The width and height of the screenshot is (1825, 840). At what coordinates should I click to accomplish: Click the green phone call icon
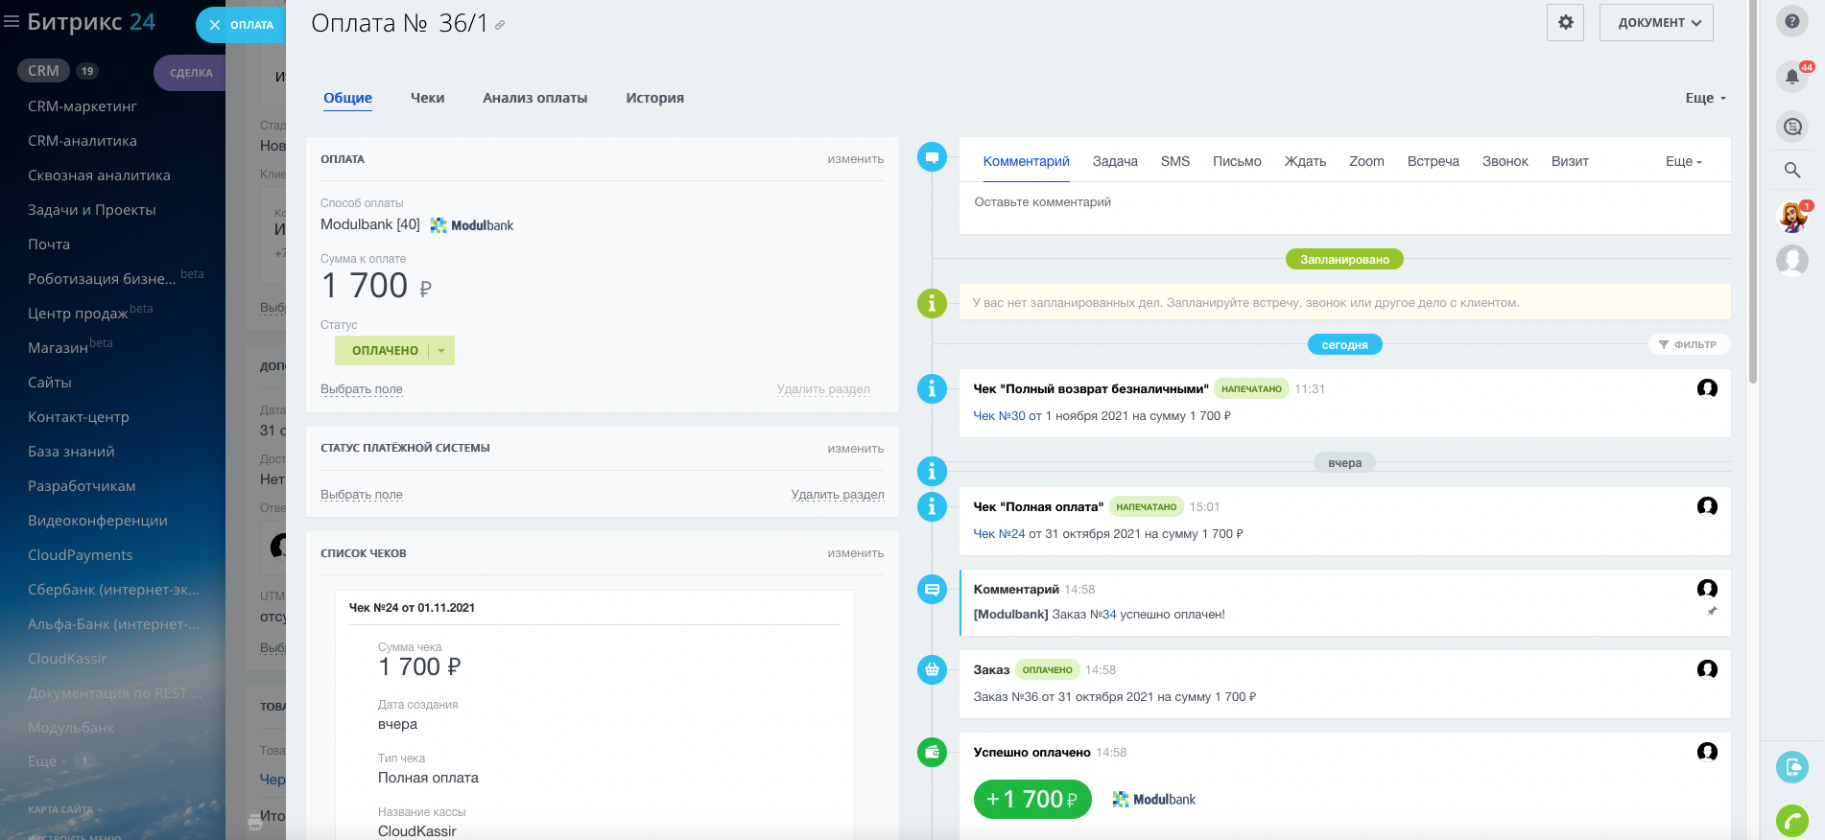(x=1791, y=821)
